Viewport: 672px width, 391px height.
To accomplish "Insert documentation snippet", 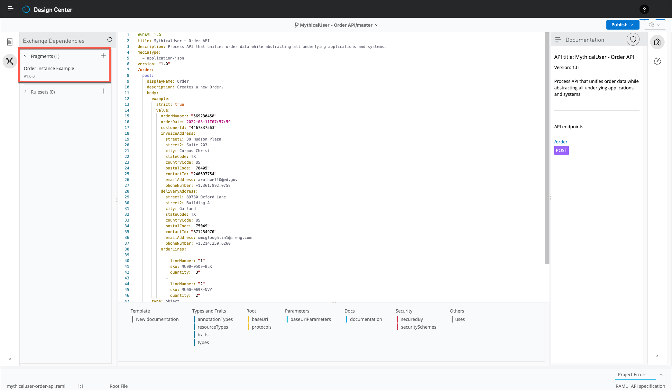I will 366,319.
